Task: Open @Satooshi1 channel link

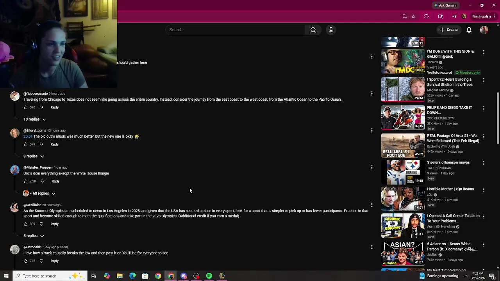Action: tap(32, 247)
